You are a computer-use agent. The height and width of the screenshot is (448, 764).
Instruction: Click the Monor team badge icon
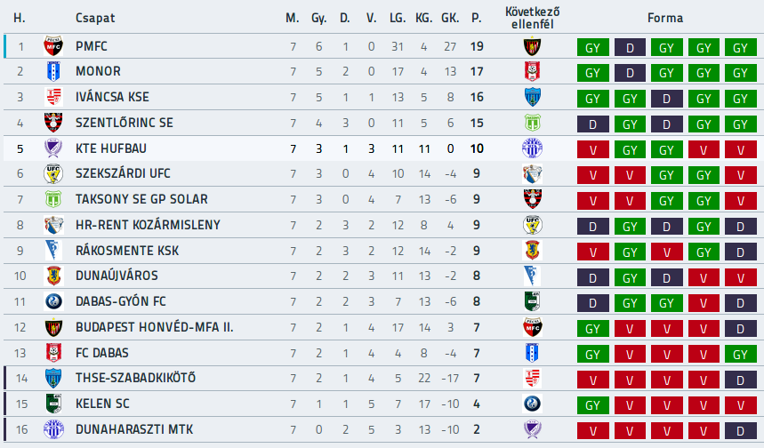[x=53, y=72]
